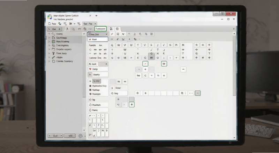Click the gear icon in the sidebar footer
Viewport: 279px width, 153px height.
tap(81, 136)
